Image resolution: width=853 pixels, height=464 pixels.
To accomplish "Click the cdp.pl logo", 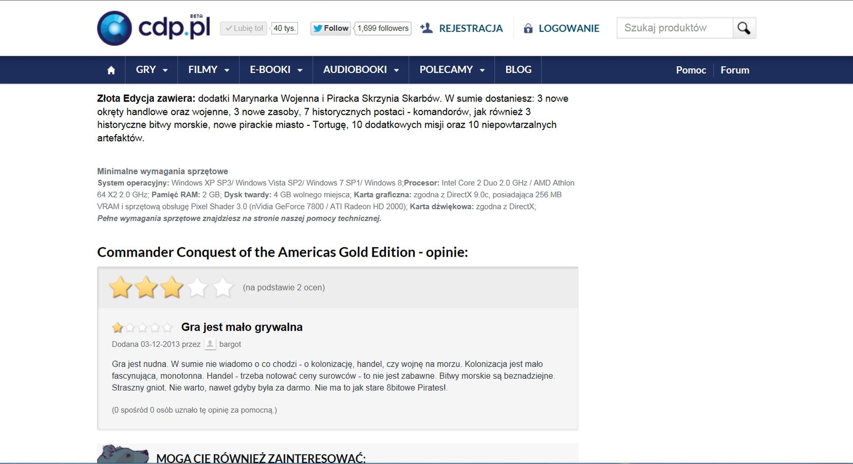I will pos(154,28).
